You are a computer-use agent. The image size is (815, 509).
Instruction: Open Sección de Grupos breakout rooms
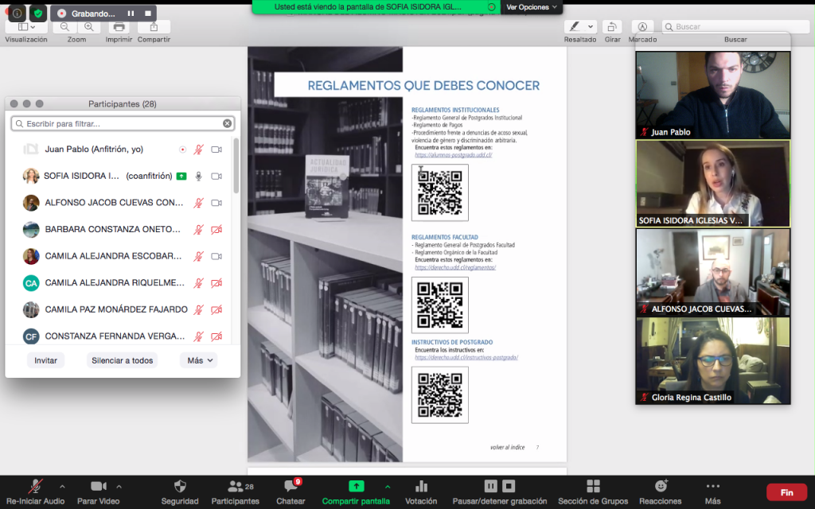pos(593,486)
